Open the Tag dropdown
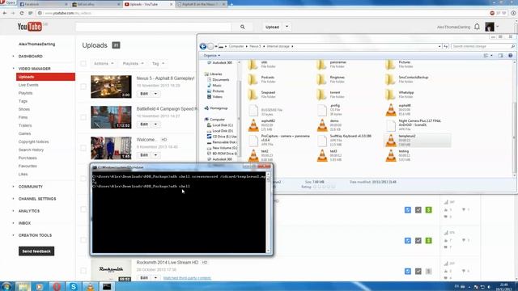Viewport: 518px width, 291px height. pyautogui.click(x=158, y=63)
